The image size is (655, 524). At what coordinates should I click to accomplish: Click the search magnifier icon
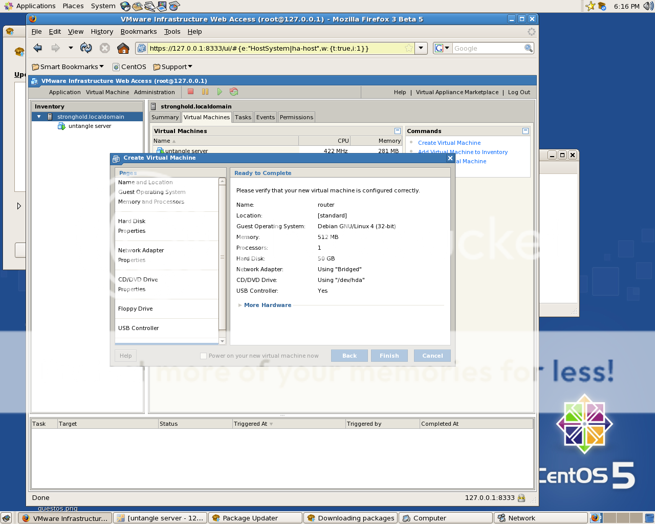click(x=529, y=48)
